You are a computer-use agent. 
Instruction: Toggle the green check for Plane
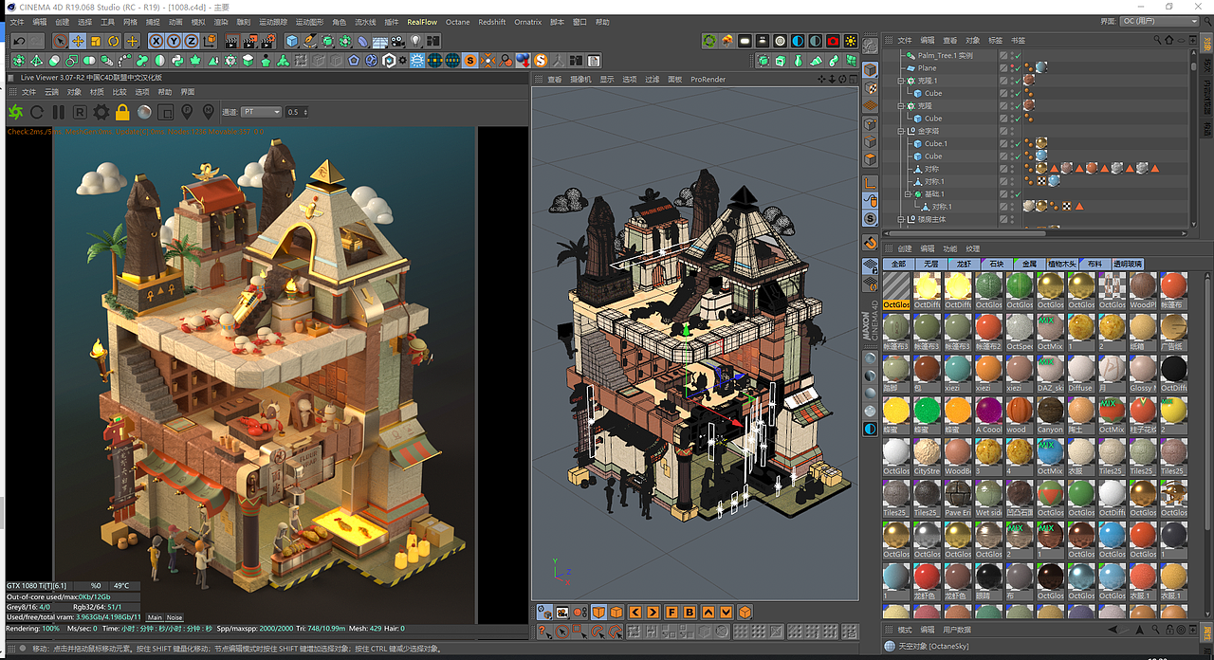[1017, 68]
